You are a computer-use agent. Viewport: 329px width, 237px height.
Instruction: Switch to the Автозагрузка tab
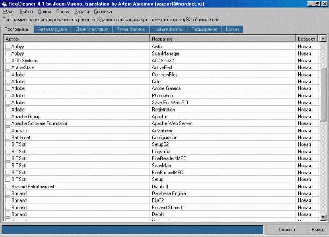pos(52,29)
